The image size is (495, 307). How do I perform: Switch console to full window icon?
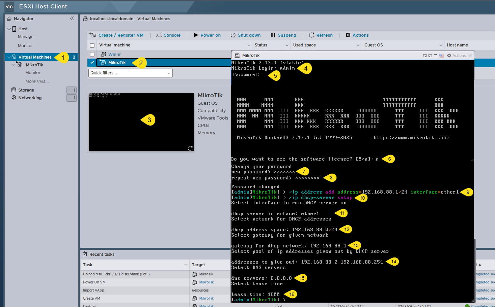pyautogui.click(x=436, y=56)
